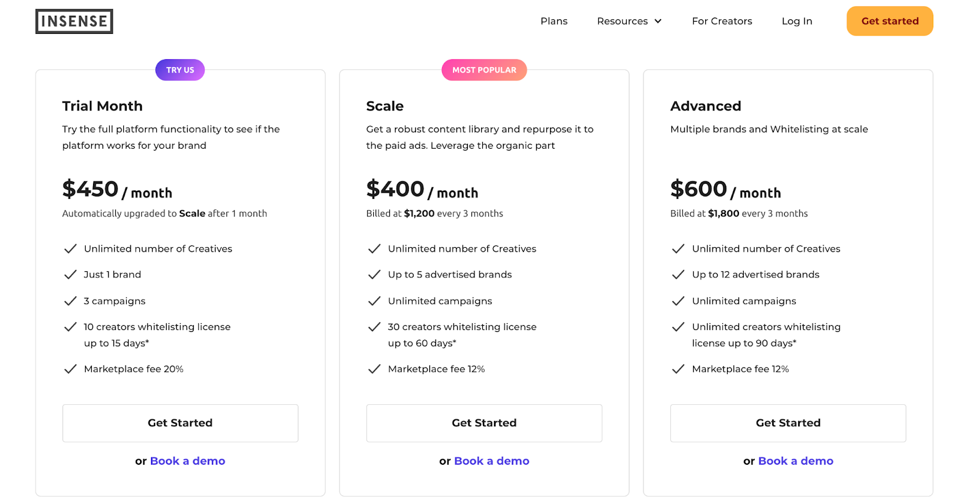The width and height of the screenshot is (966, 504).
Task: Click the TRY US badge
Action: pos(180,70)
